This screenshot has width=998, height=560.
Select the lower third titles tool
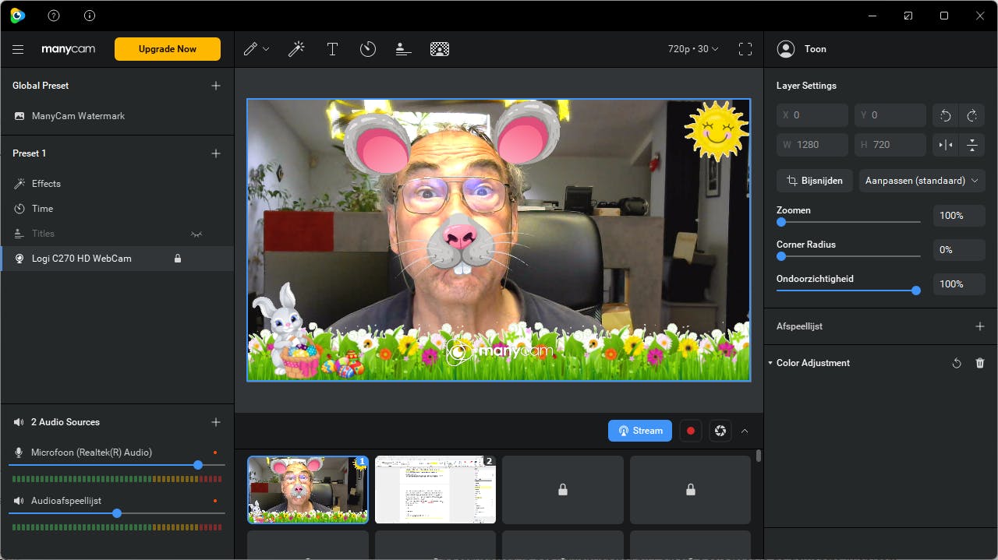pos(403,49)
